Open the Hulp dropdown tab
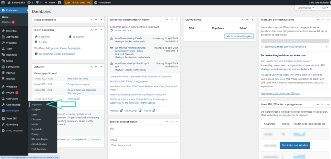This screenshot has height=159, width=331. pos(325,8)
